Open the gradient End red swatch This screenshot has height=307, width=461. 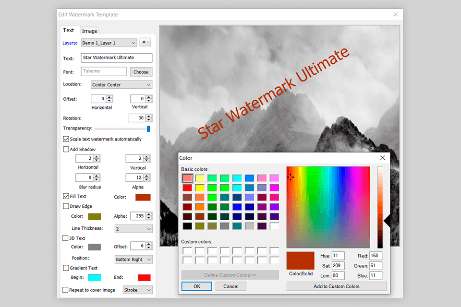144,277
